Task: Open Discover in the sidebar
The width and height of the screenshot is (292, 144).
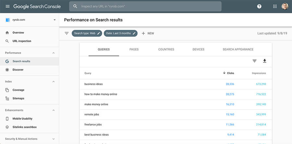Action: click(30, 70)
